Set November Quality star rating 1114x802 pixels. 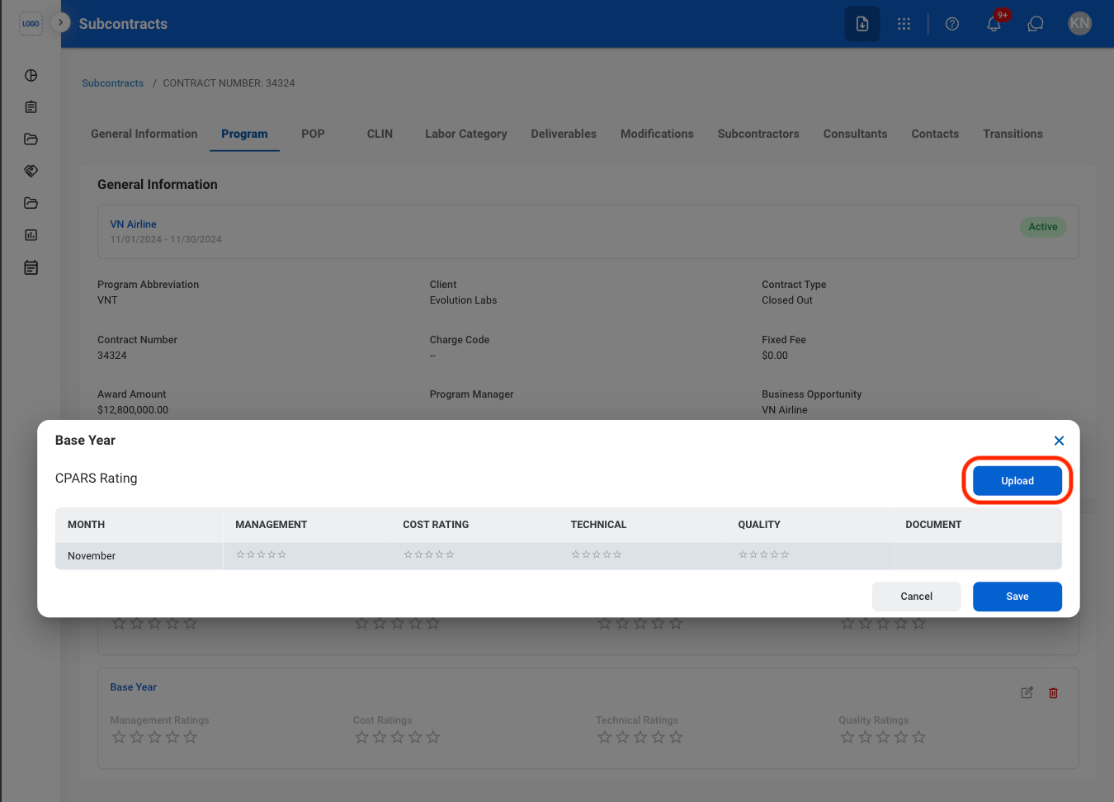(764, 554)
